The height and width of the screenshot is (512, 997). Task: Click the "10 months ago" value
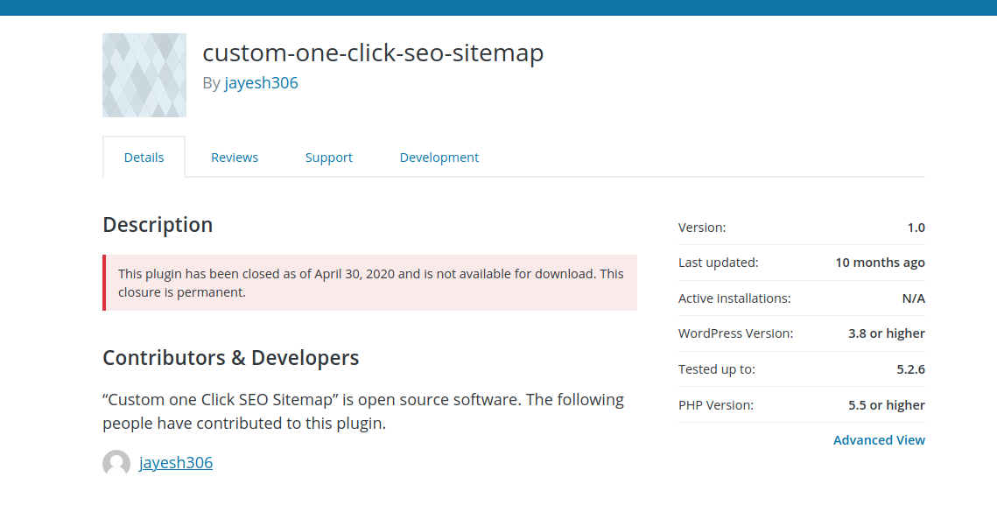880,263
